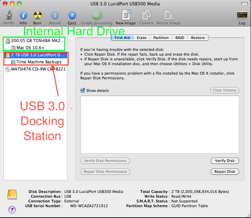Click the MATSHITA CD-RW disc icon
This screenshot has width=251, height=218.
[8, 70]
